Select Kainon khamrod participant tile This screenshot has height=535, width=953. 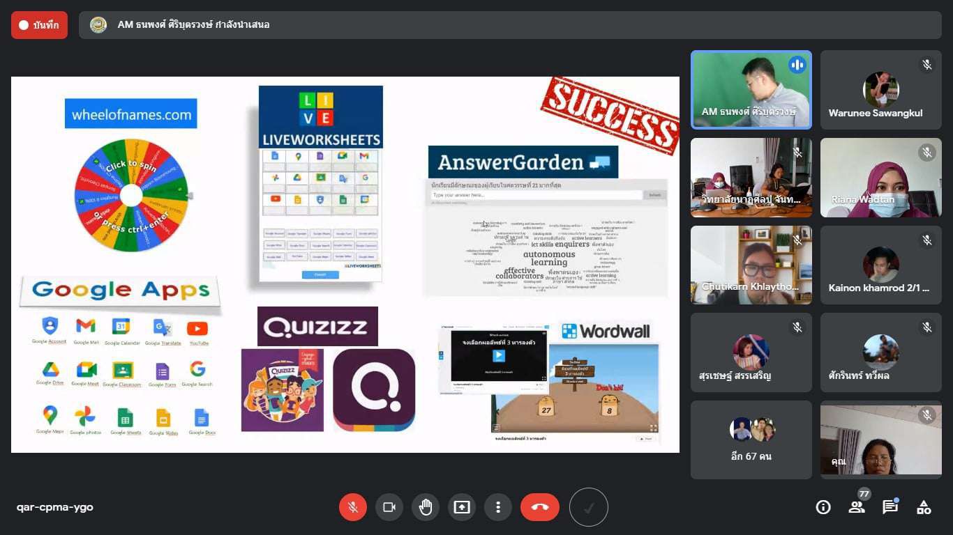point(880,265)
